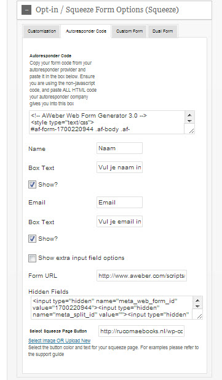222x380 pixels.
Task: Open the Dual Form tab
Action: (x=163, y=31)
